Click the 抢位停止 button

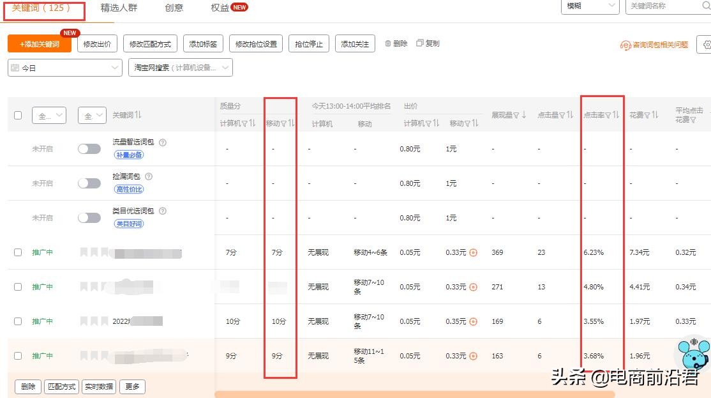[309, 43]
